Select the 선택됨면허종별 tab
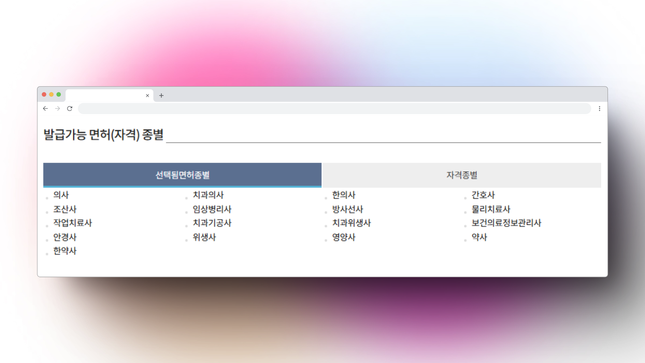This screenshot has width=645, height=363. coord(182,175)
